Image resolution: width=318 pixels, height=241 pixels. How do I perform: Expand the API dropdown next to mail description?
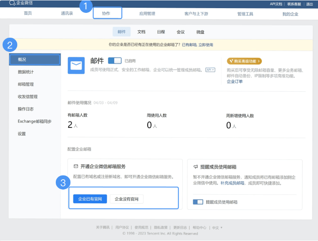coord(210,69)
